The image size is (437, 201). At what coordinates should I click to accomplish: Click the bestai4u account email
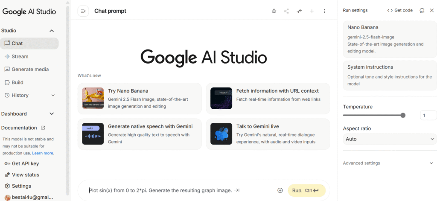[x=32, y=198]
